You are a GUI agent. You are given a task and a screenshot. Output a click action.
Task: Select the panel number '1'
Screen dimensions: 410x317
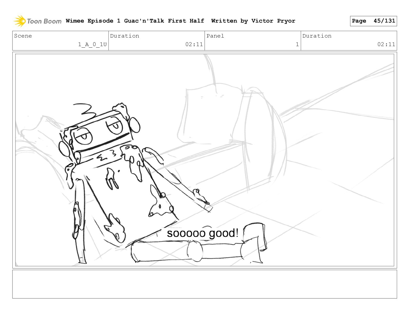(x=297, y=45)
